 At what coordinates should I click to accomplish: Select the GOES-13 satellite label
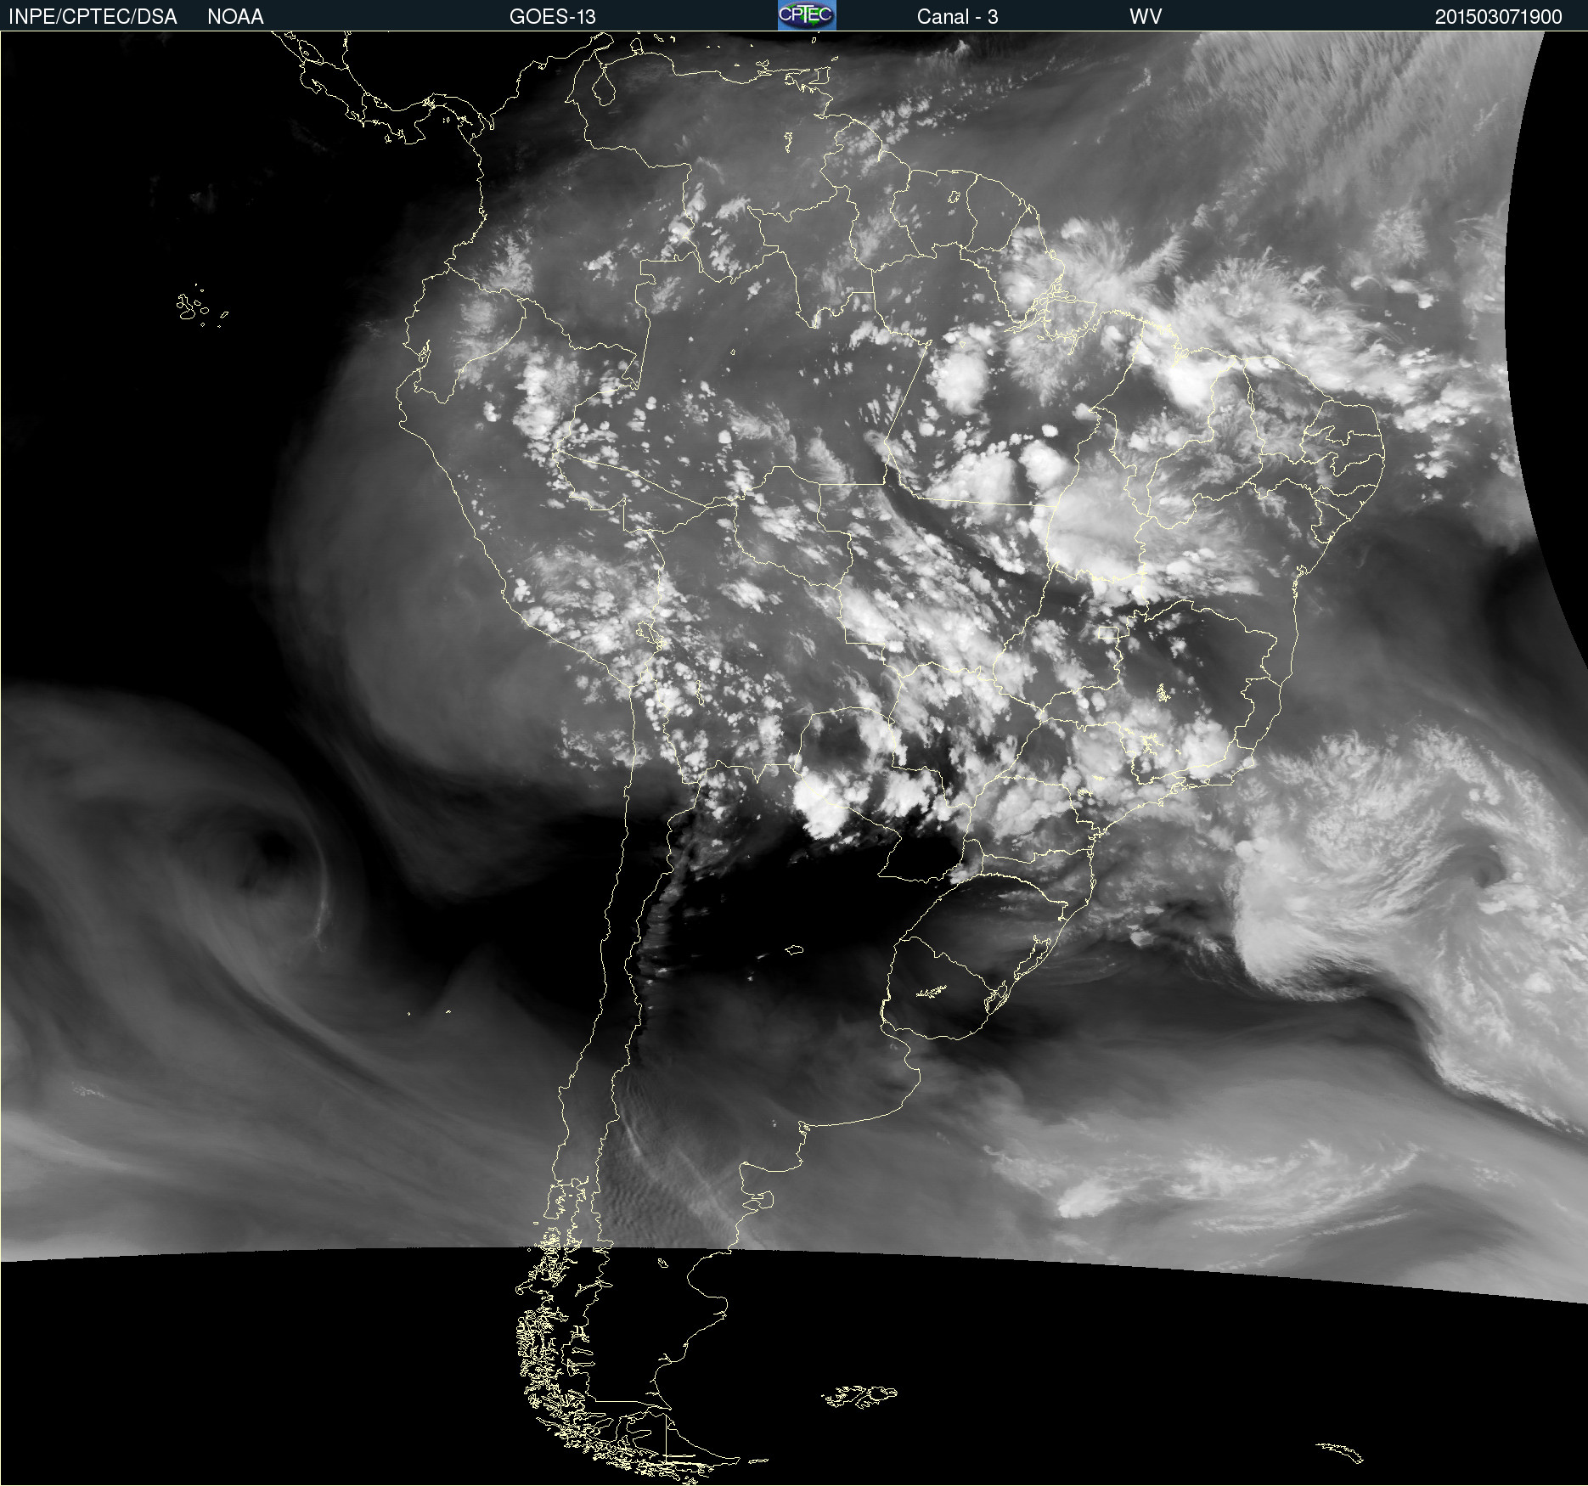(x=552, y=17)
